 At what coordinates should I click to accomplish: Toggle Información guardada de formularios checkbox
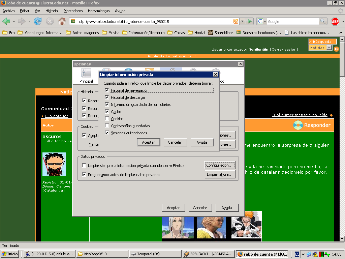coord(107,105)
